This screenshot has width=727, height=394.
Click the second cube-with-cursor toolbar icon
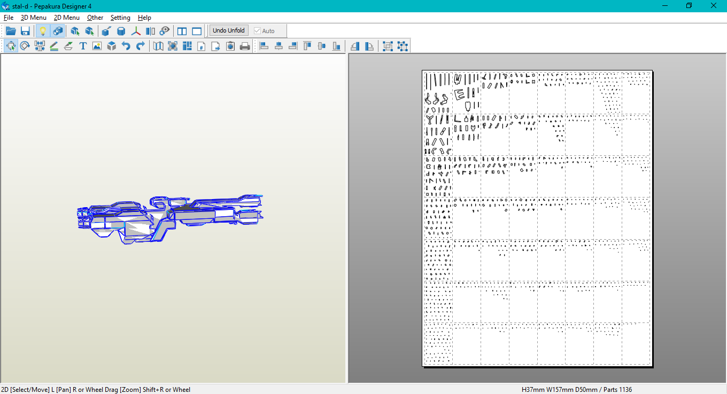(x=89, y=31)
